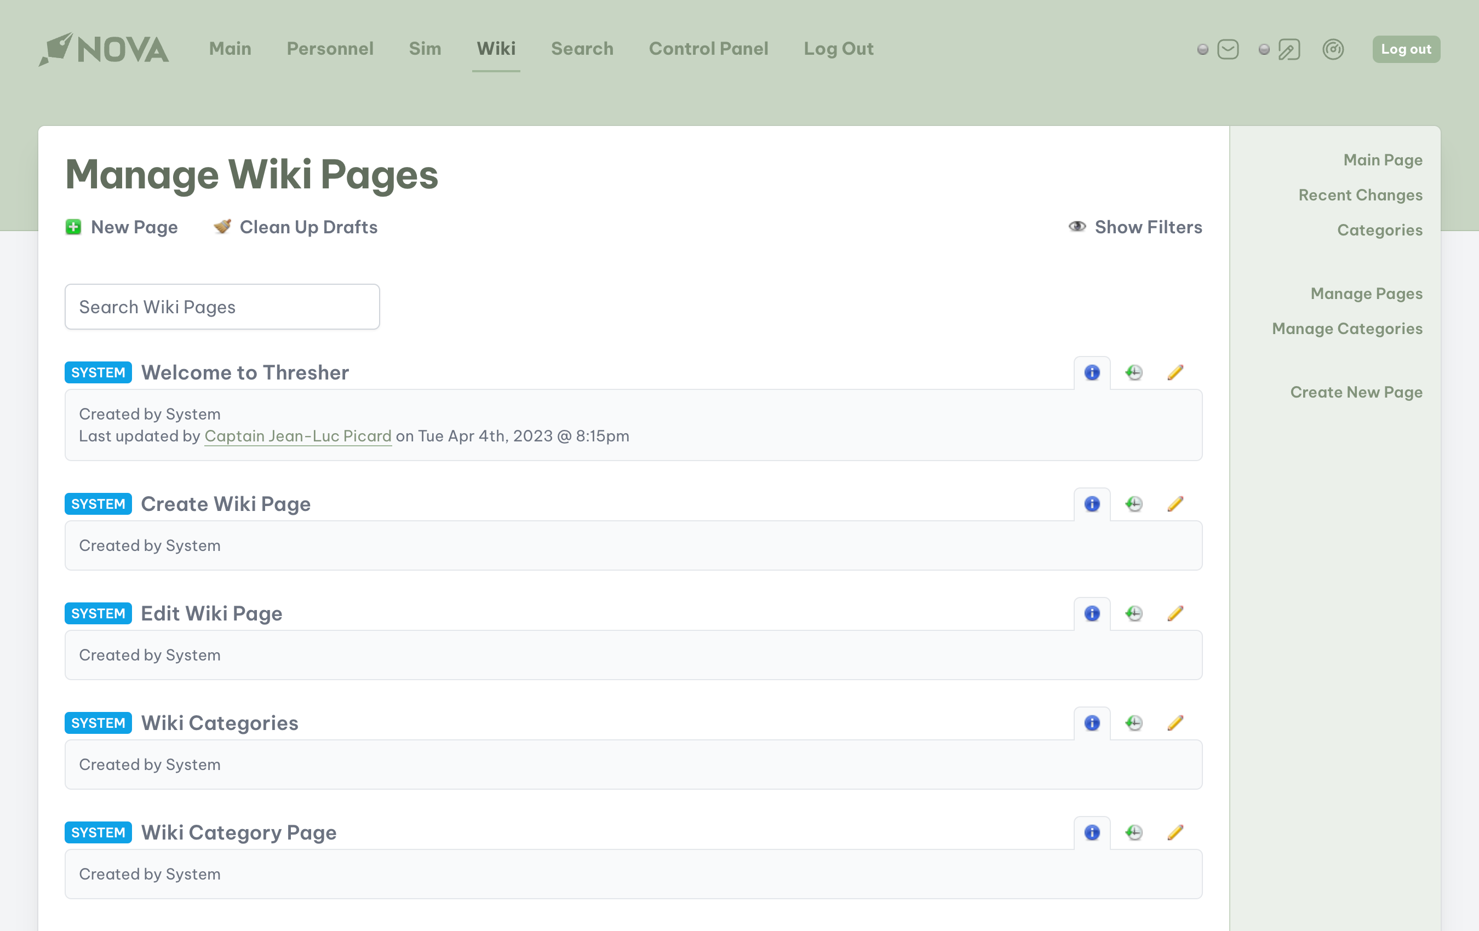Click the eye icon next to Show Filters
The width and height of the screenshot is (1479, 931).
pyautogui.click(x=1077, y=227)
